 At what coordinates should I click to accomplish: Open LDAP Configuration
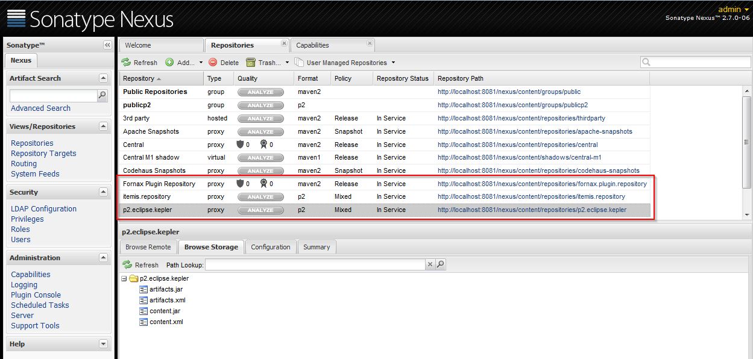point(43,209)
